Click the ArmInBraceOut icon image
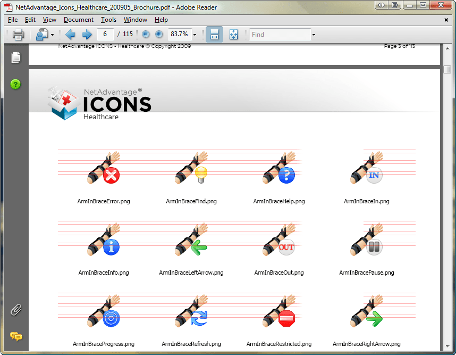Viewport: 456px width, 355px height. tap(279, 240)
